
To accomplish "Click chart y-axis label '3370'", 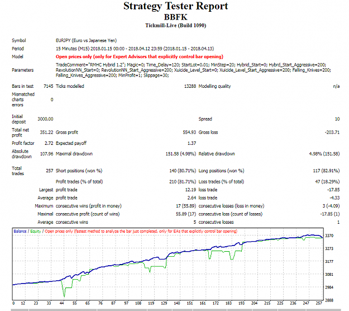I will pyautogui.click(x=329, y=235).
